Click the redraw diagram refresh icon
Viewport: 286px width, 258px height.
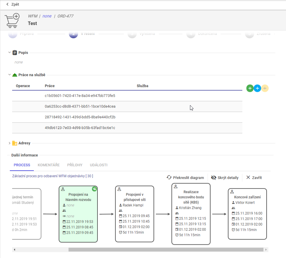169,177
